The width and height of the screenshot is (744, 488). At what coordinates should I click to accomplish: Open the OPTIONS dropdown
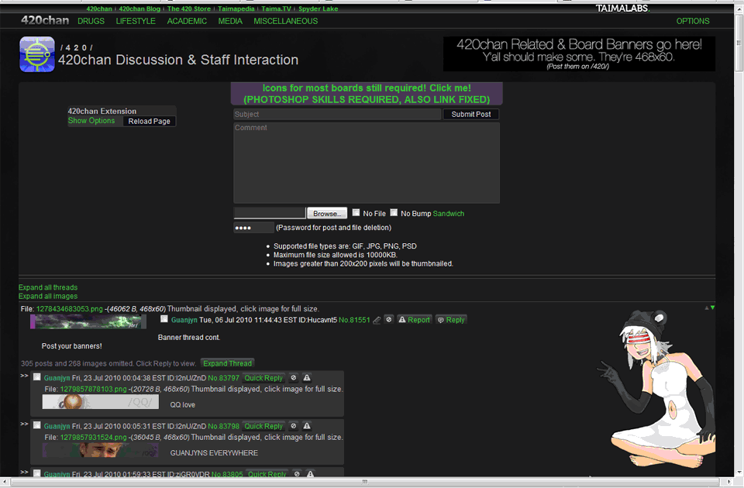[x=693, y=21]
